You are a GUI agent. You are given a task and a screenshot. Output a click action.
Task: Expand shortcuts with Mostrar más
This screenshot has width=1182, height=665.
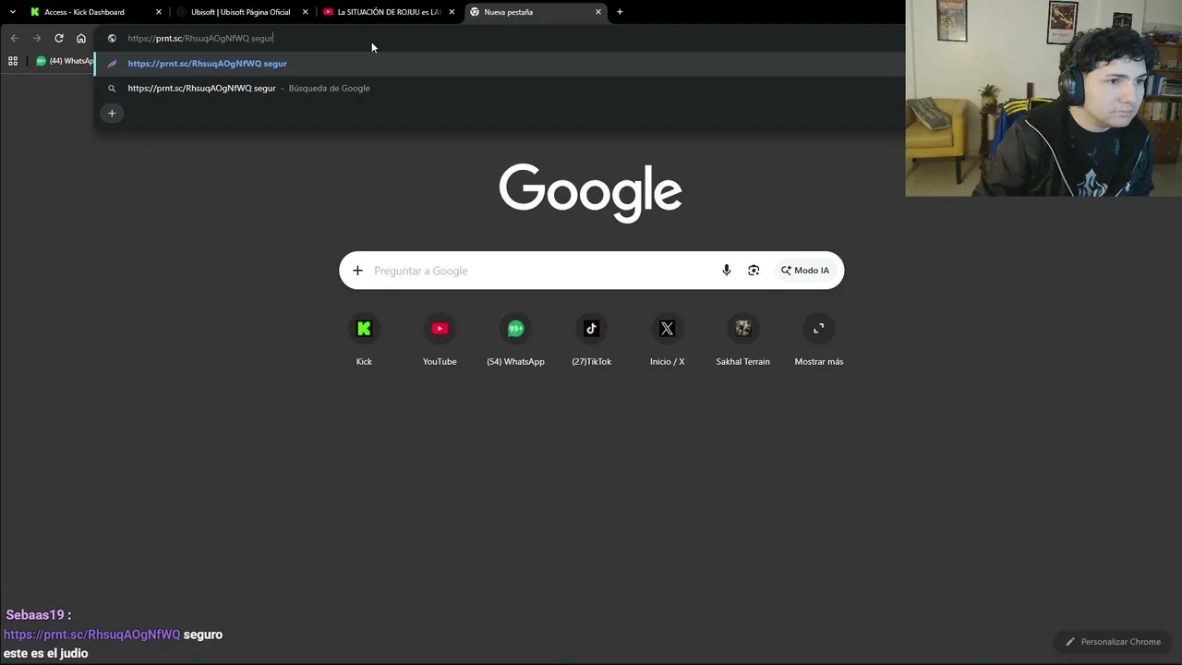click(818, 340)
